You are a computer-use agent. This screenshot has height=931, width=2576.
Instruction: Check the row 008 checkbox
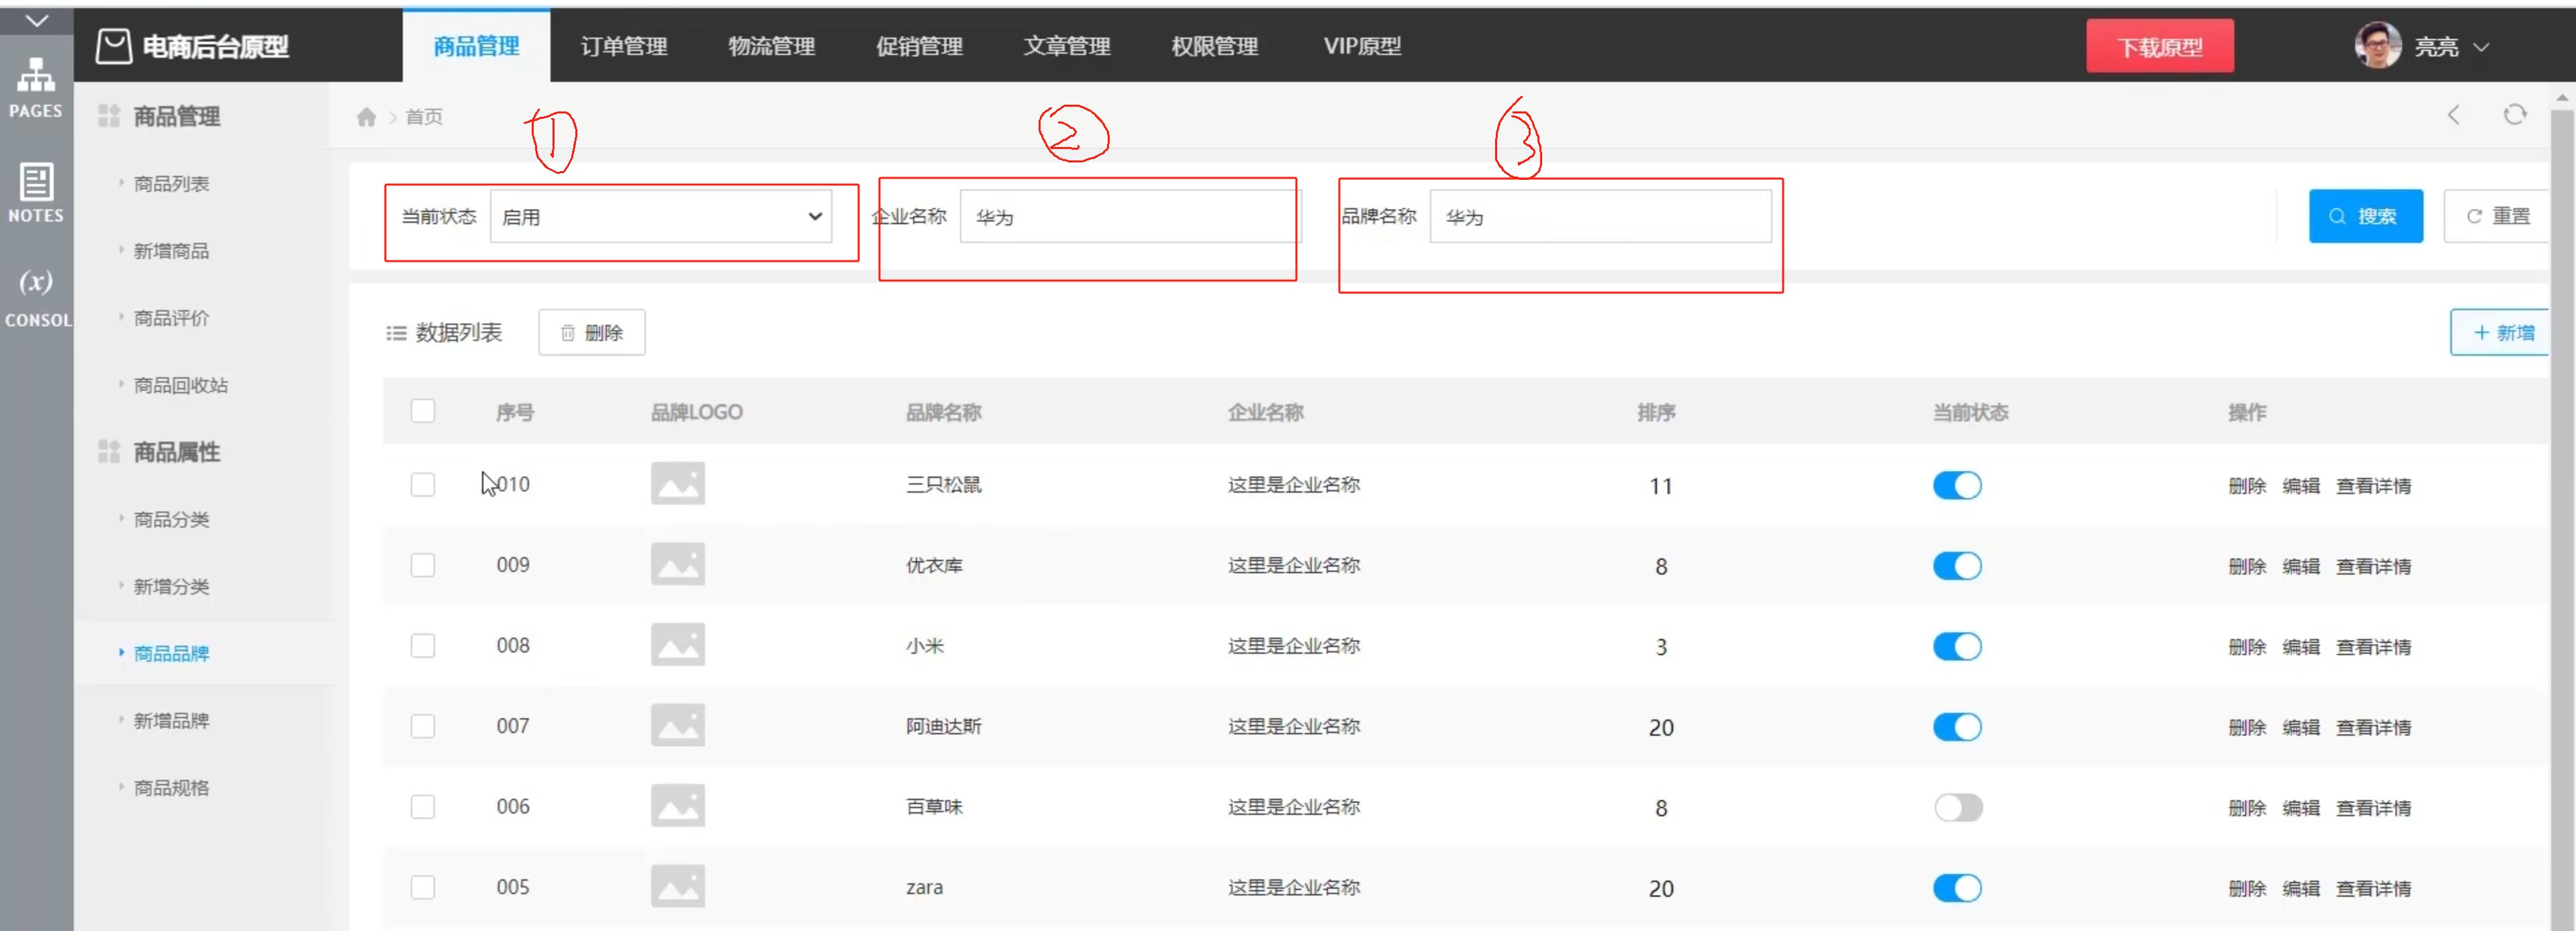pyautogui.click(x=423, y=646)
